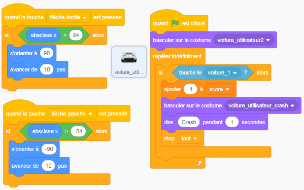This screenshot has height=190, width=304.
Task: Click the 84 value field in condition
Action: (76, 35)
